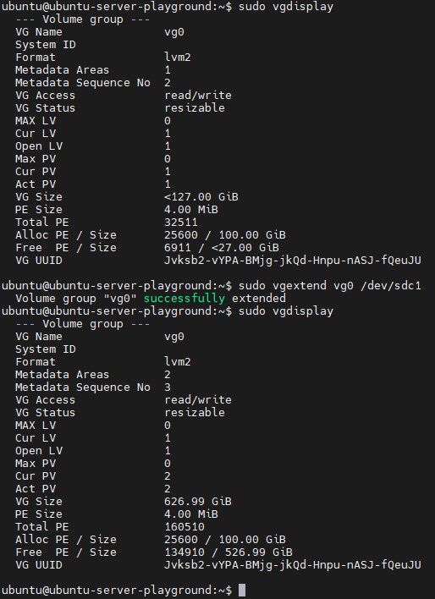
Task: Click the '160510' Total PE value
Action: [184, 526]
